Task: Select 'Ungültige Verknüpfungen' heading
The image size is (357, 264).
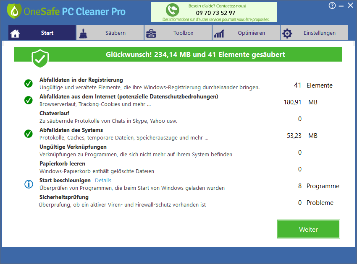Action: 73,147
